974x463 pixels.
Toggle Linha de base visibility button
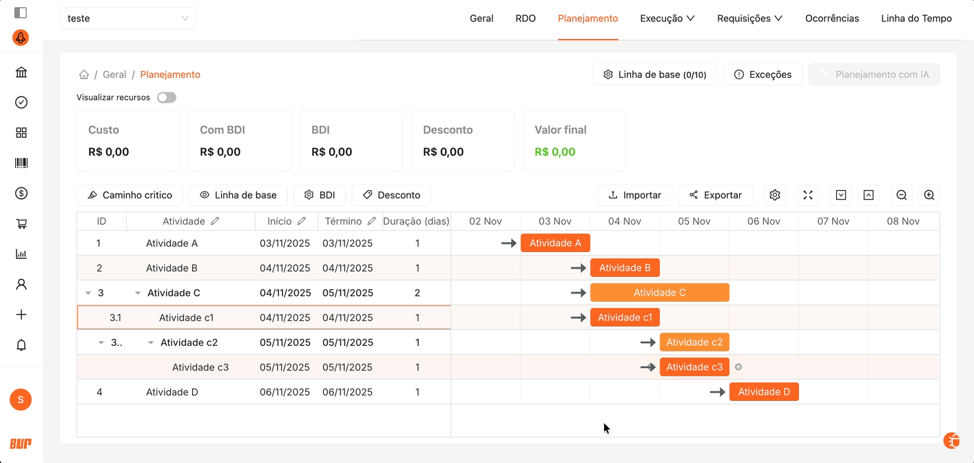coord(238,195)
